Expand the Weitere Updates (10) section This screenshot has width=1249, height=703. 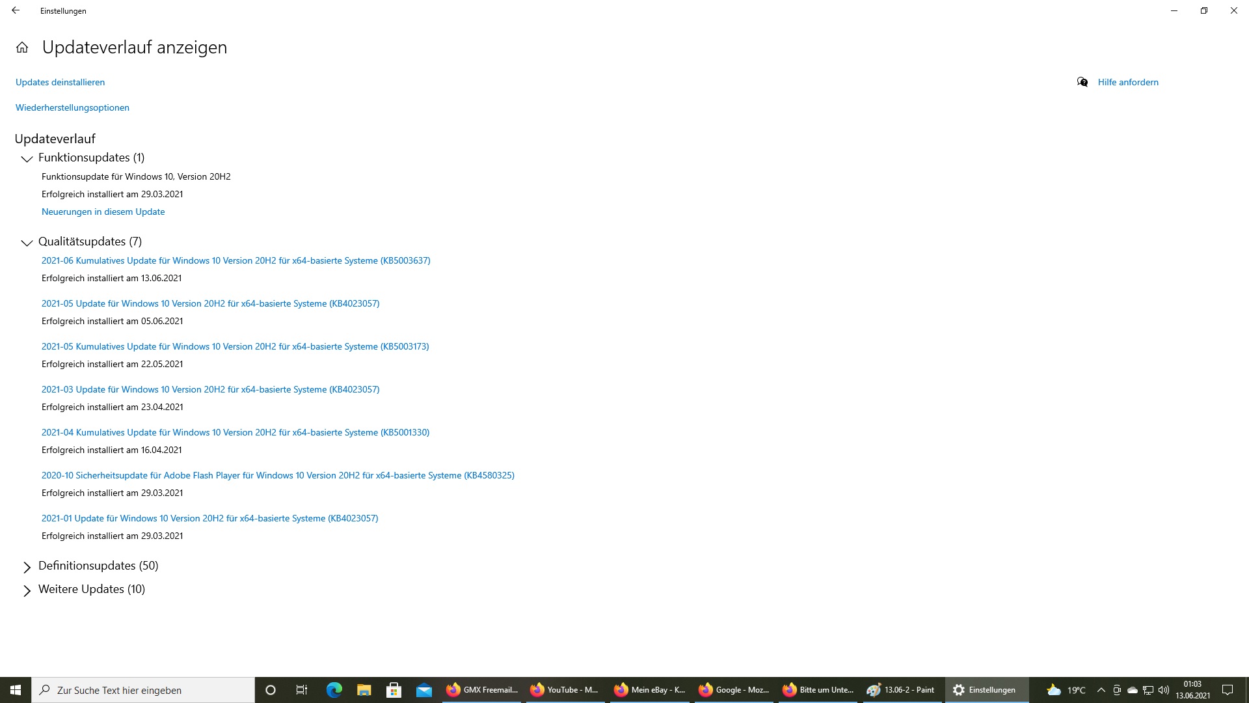tap(27, 590)
